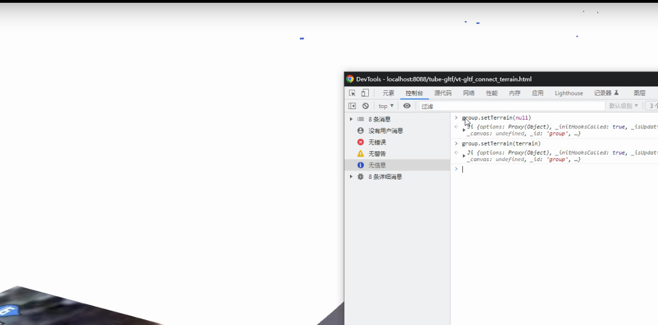The image size is (658, 325).
Task: Click the 8 条详细消息 bug icon
Action: point(361,177)
